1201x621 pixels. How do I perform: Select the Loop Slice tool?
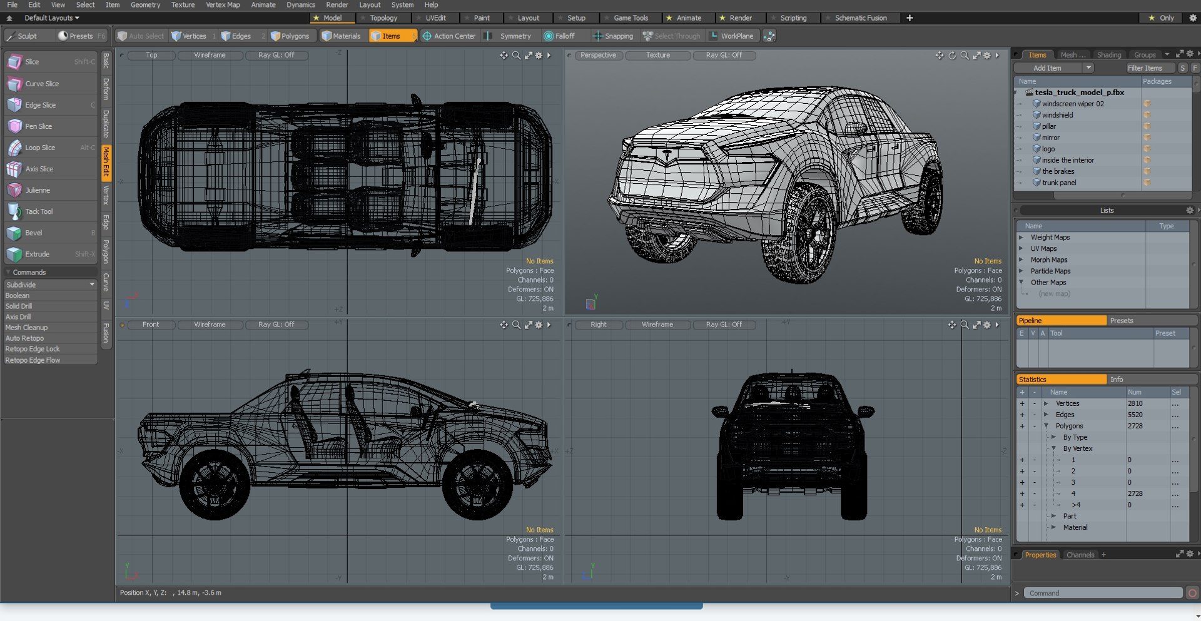click(50, 147)
